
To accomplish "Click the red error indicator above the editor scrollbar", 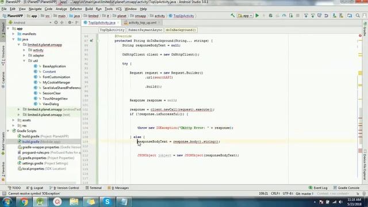I will [x=360, y=36].
